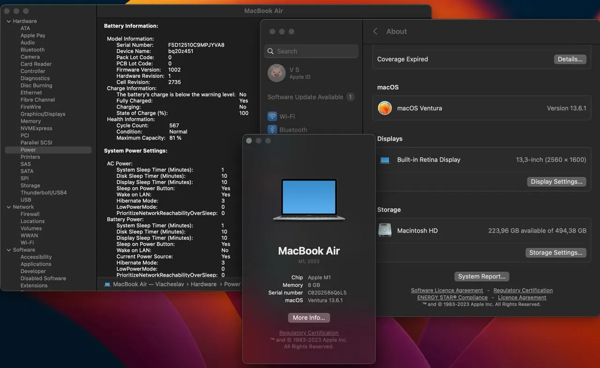Select Fibre Channel in the Hardware list
600x368 pixels.
(38, 100)
